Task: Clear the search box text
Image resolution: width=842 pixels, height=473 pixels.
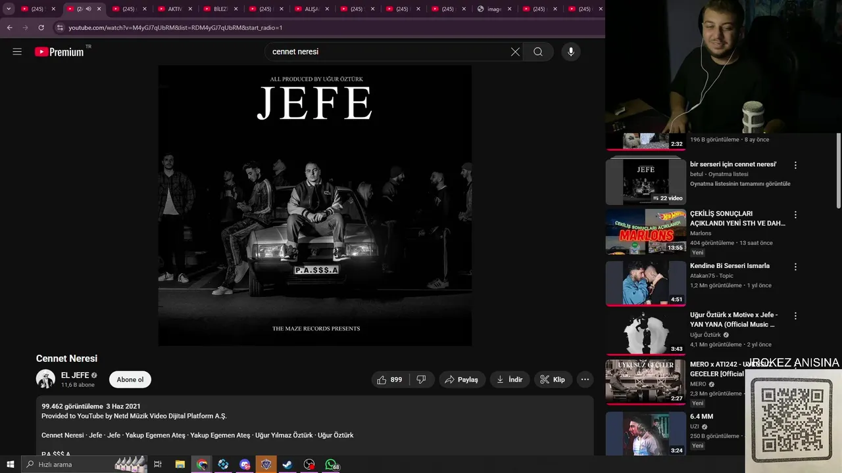Action: tap(515, 52)
